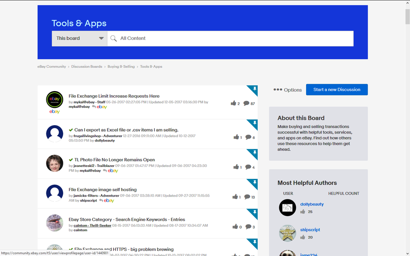Open 'TL Photo File No Longer Remains Open'
Image resolution: width=410 pixels, height=256 pixels.
pos(115,160)
